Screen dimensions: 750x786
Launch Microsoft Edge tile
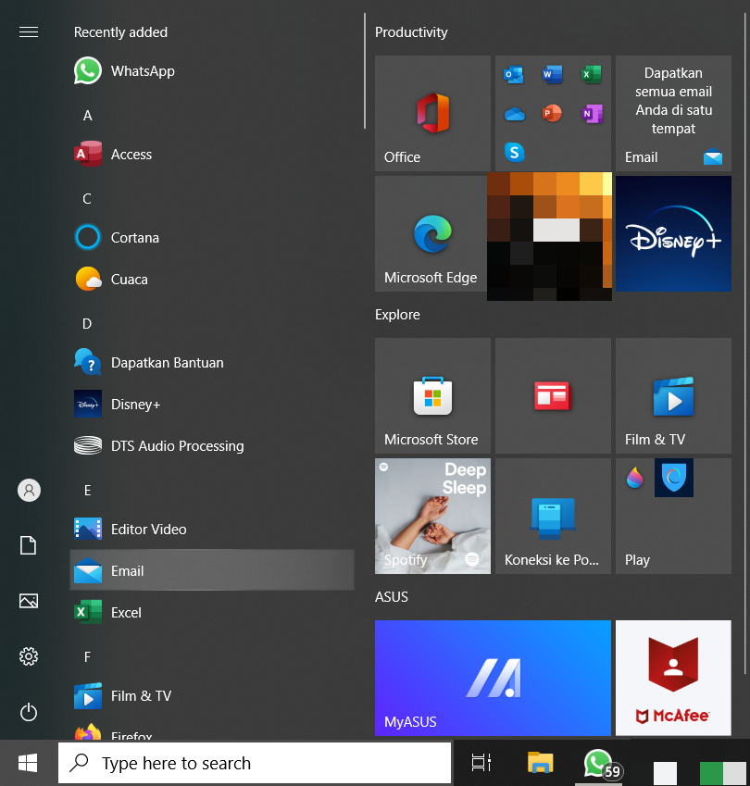click(x=431, y=233)
